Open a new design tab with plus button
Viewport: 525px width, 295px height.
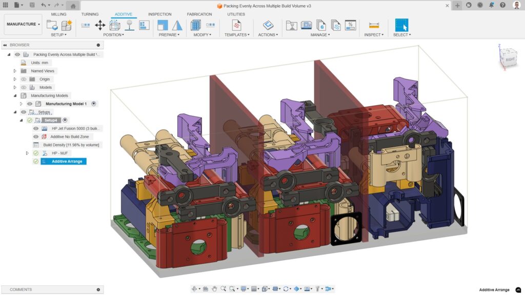457,5
